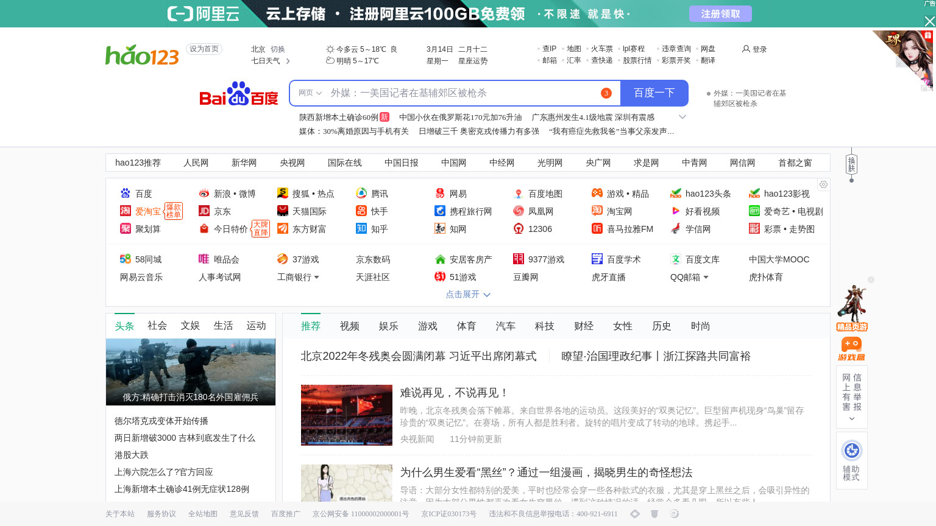The image size is (936, 526).
Task: Click the user login icon
Action: click(x=746, y=49)
